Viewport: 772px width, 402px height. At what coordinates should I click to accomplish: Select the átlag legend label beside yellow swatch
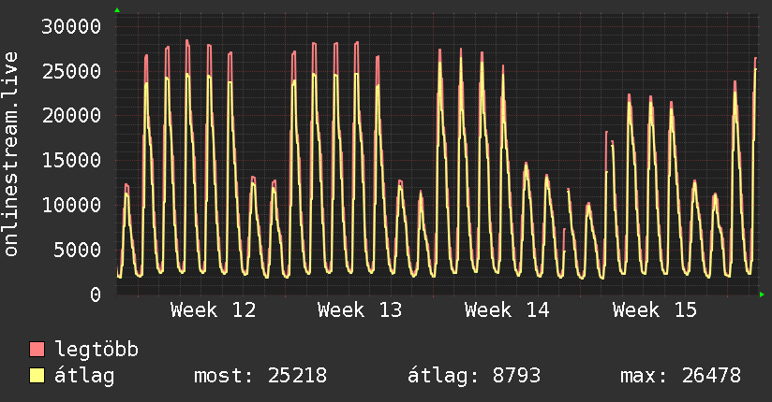pos(84,376)
